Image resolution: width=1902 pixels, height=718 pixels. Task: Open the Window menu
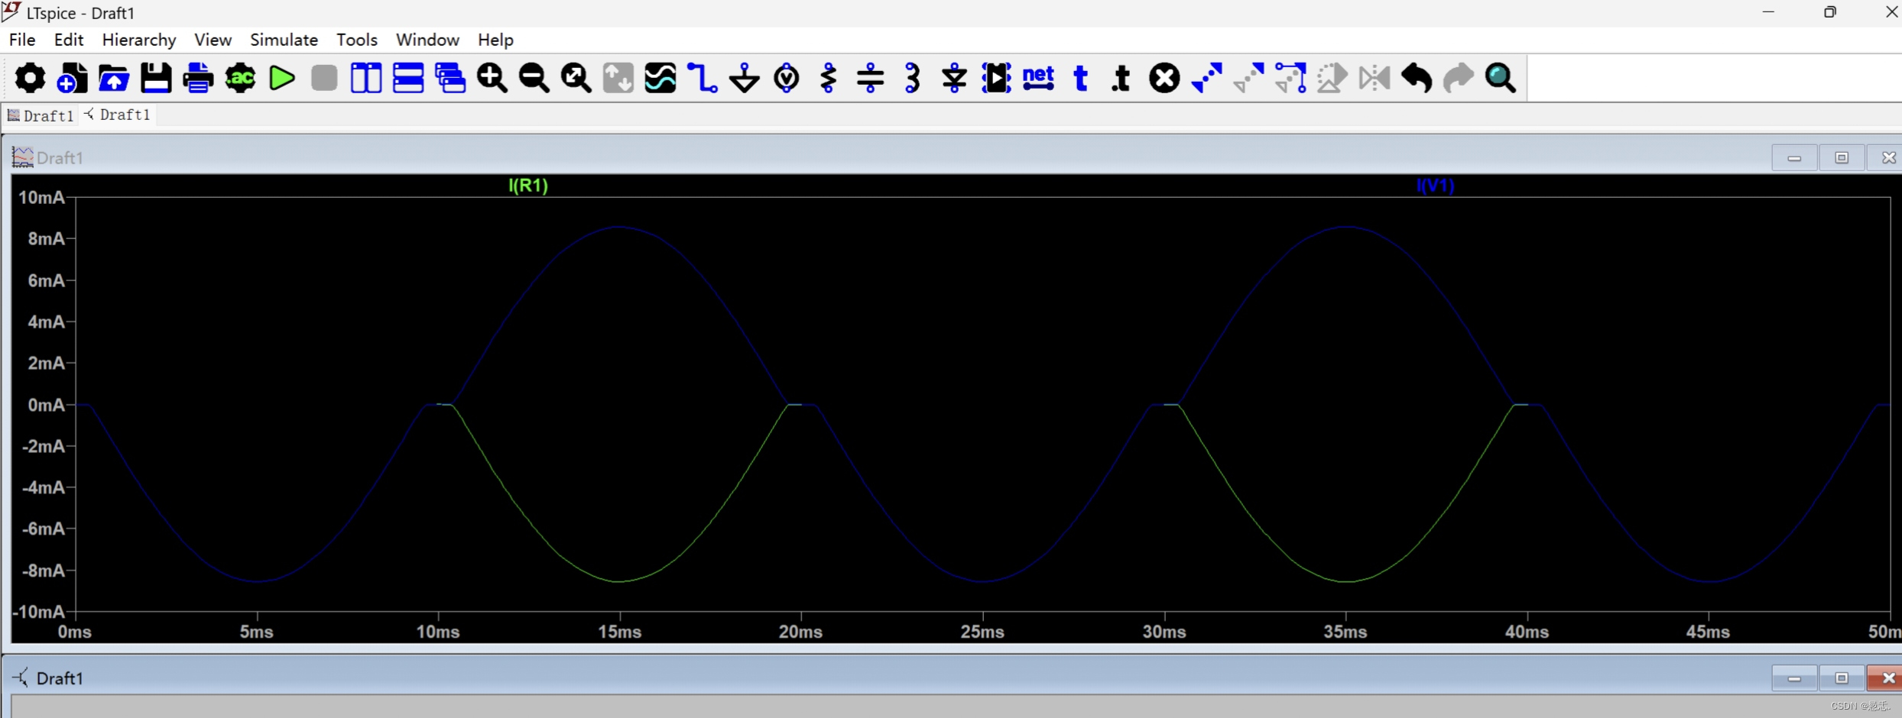[x=427, y=40]
